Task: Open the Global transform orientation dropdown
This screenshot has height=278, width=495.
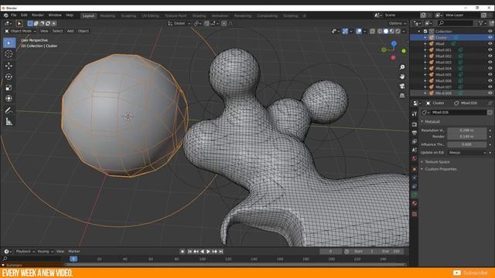Action: point(179,23)
